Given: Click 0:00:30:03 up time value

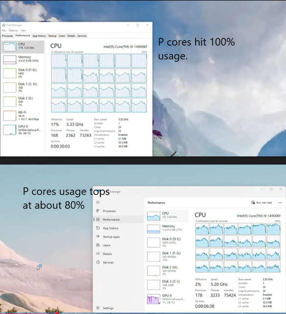Looking at the screenshot, I should 60,146.
